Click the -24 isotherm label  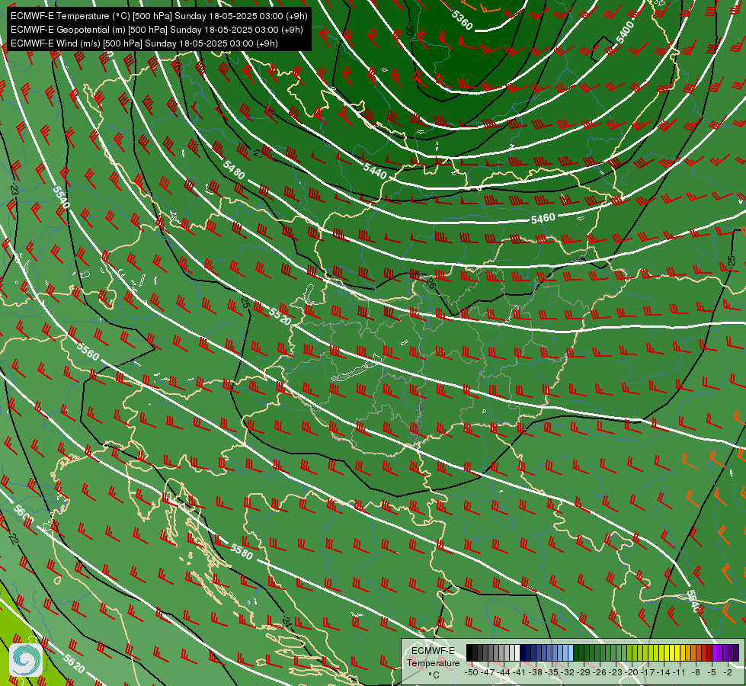(x=286, y=620)
